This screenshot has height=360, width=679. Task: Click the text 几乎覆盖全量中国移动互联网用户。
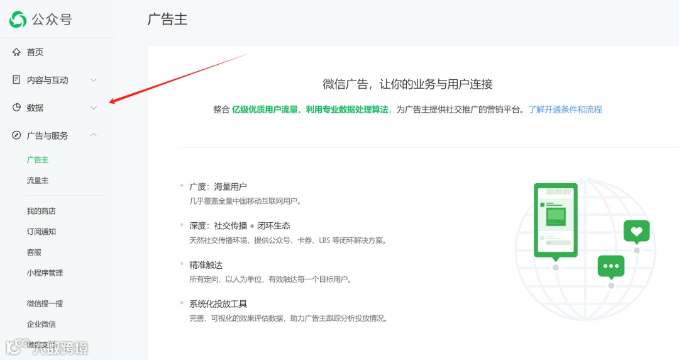(x=245, y=201)
